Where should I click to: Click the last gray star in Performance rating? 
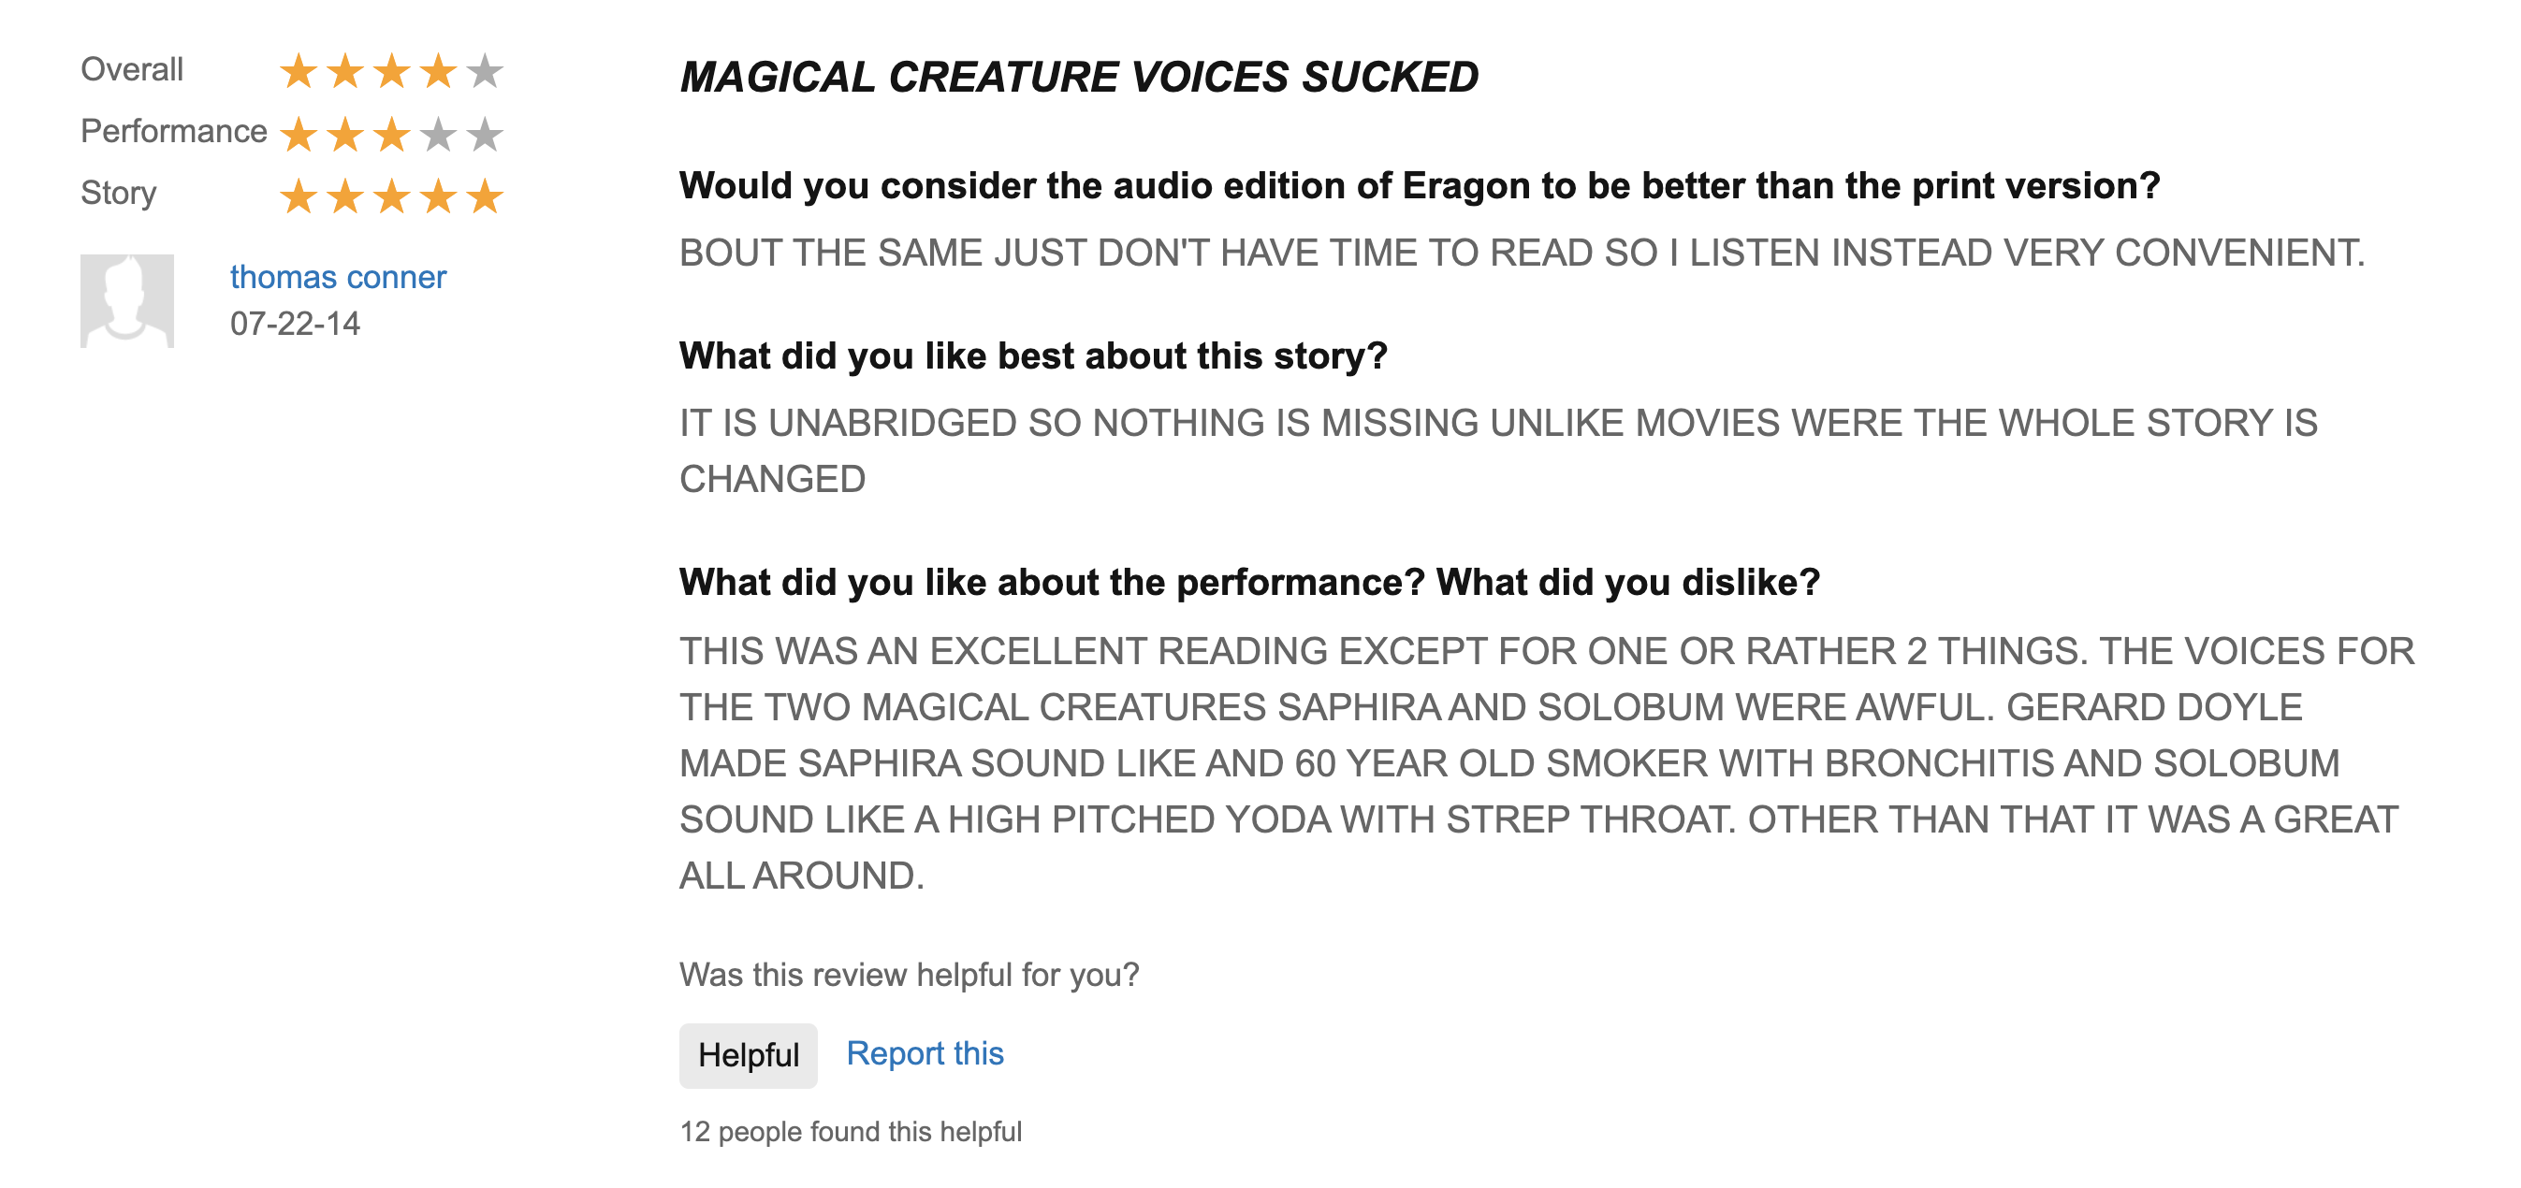click(x=485, y=134)
